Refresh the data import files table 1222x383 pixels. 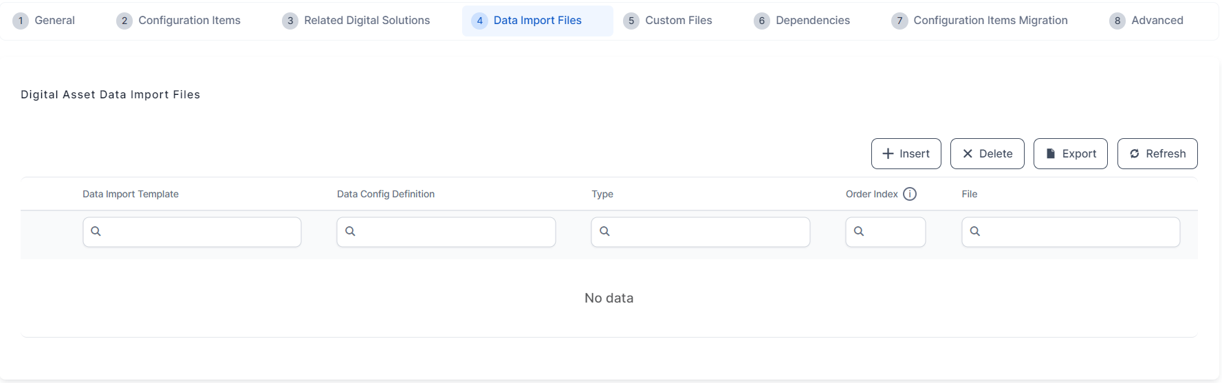[x=1157, y=153]
